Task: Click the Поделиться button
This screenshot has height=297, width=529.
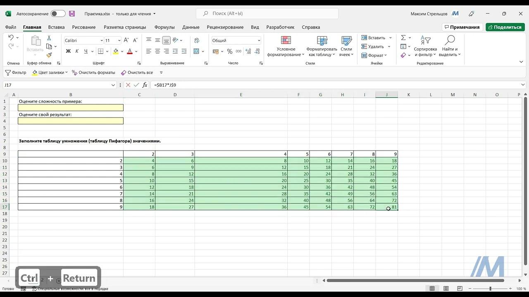Action: (505, 27)
